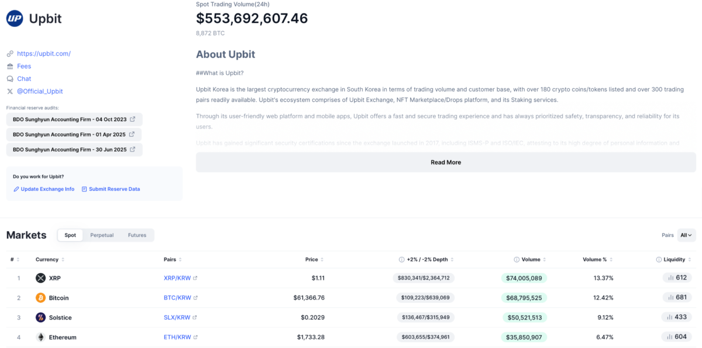The width and height of the screenshot is (702, 348).
Task: Open the XRP/KRW pair link
Action: tap(177, 278)
